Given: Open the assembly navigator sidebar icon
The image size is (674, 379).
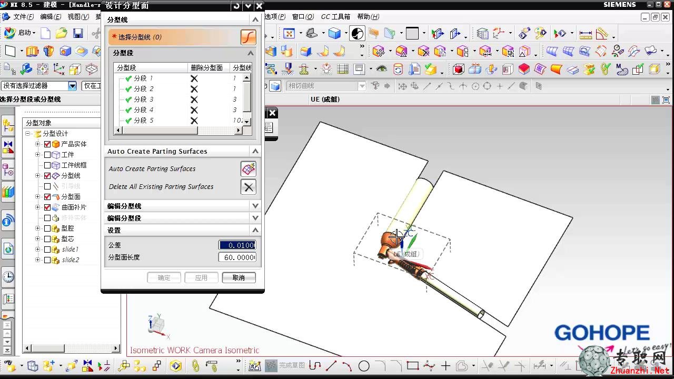Looking at the screenshot, I should click(x=8, y=125).
